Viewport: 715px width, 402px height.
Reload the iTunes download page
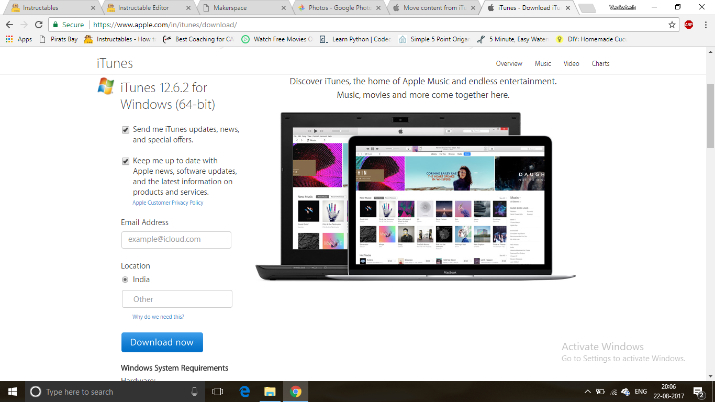(39, 25)
